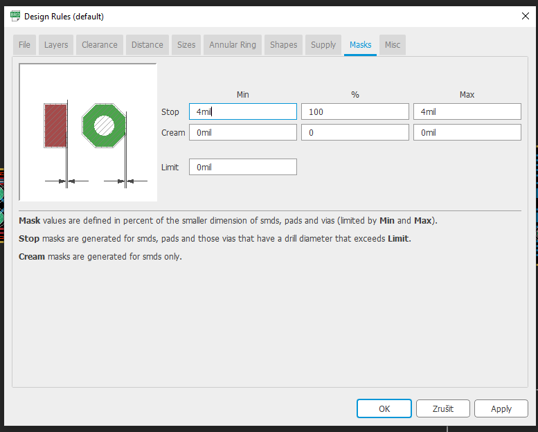Click the Limit input field
The image size is (538, 432).
point(242,167)
